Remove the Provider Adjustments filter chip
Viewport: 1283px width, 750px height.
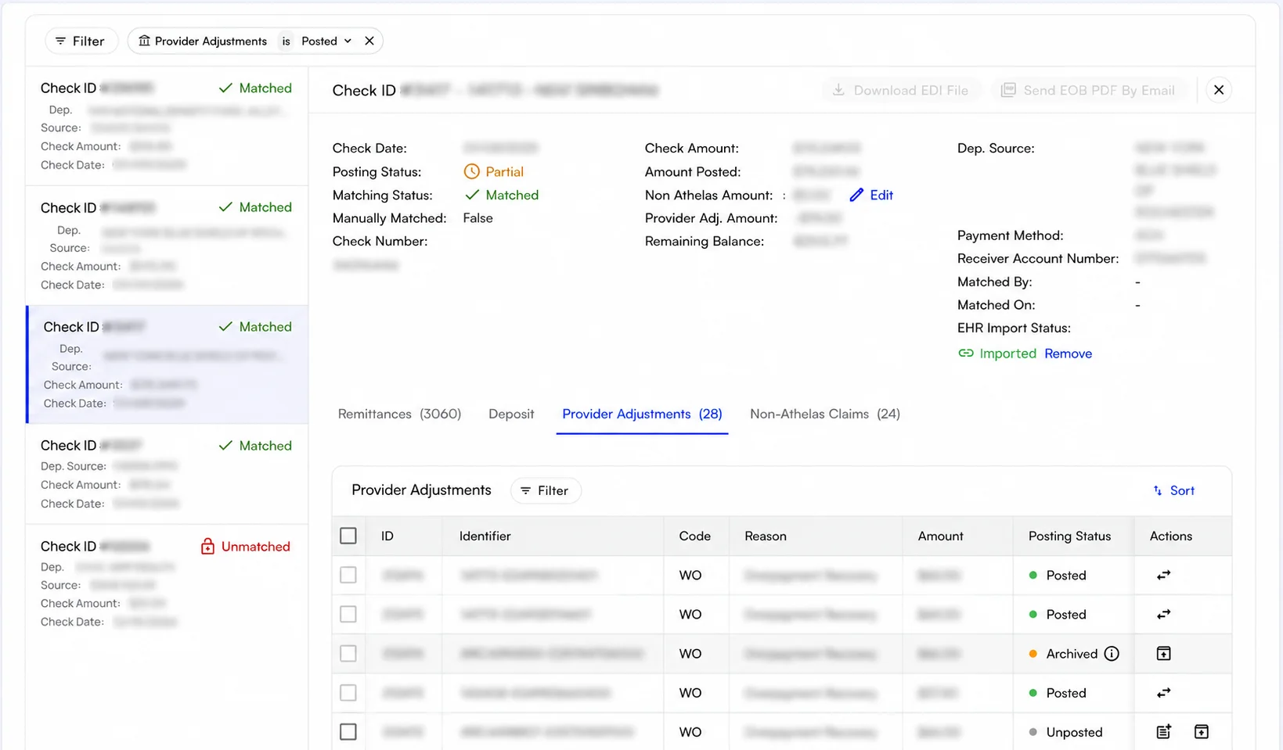click(369, 41)
